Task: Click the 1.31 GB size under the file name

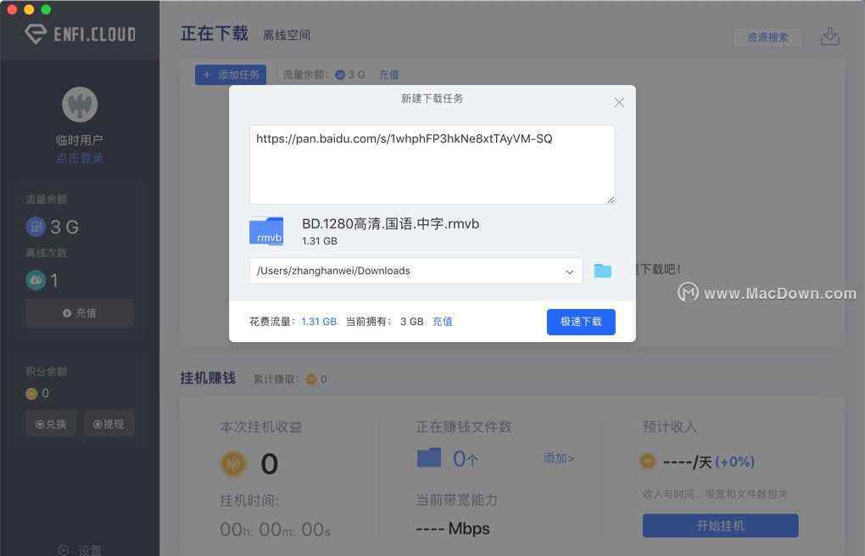Action: pos(320,241)
